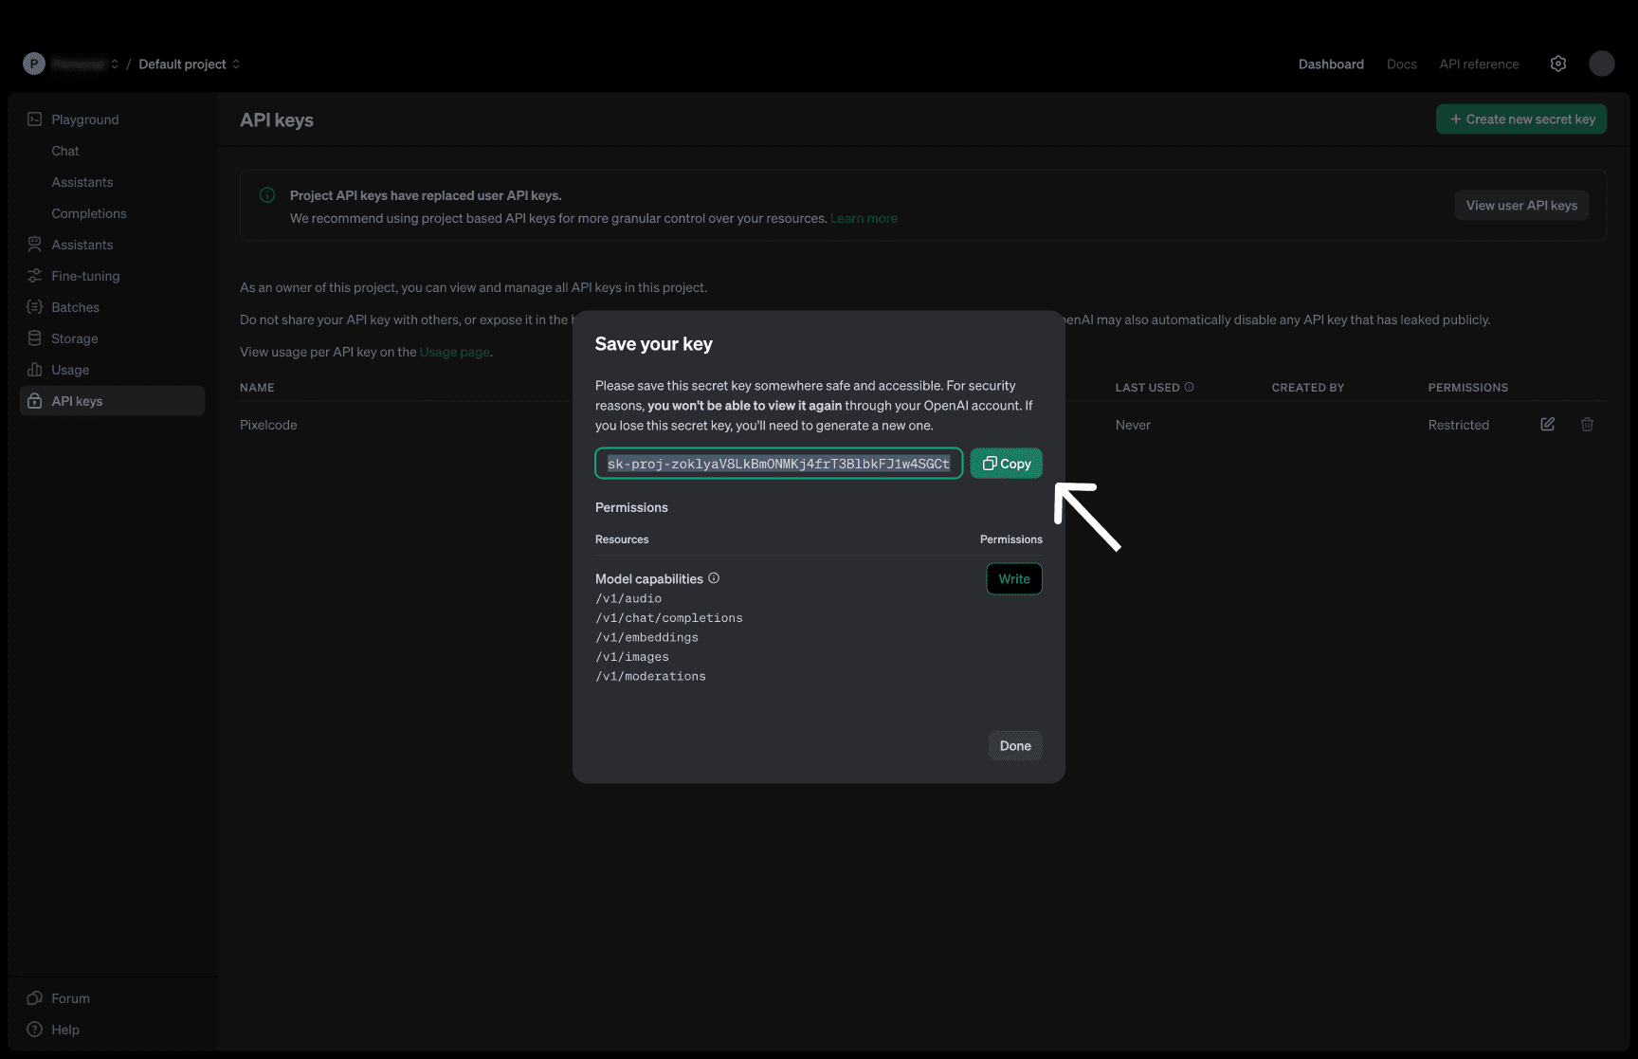The image size is (1638, 1059).
Task: Click the Save your key heading
Action: coord(654,344)
